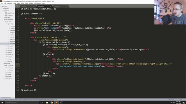Collapse the includes folder
The image size is (186, 104).
(7, 24)
